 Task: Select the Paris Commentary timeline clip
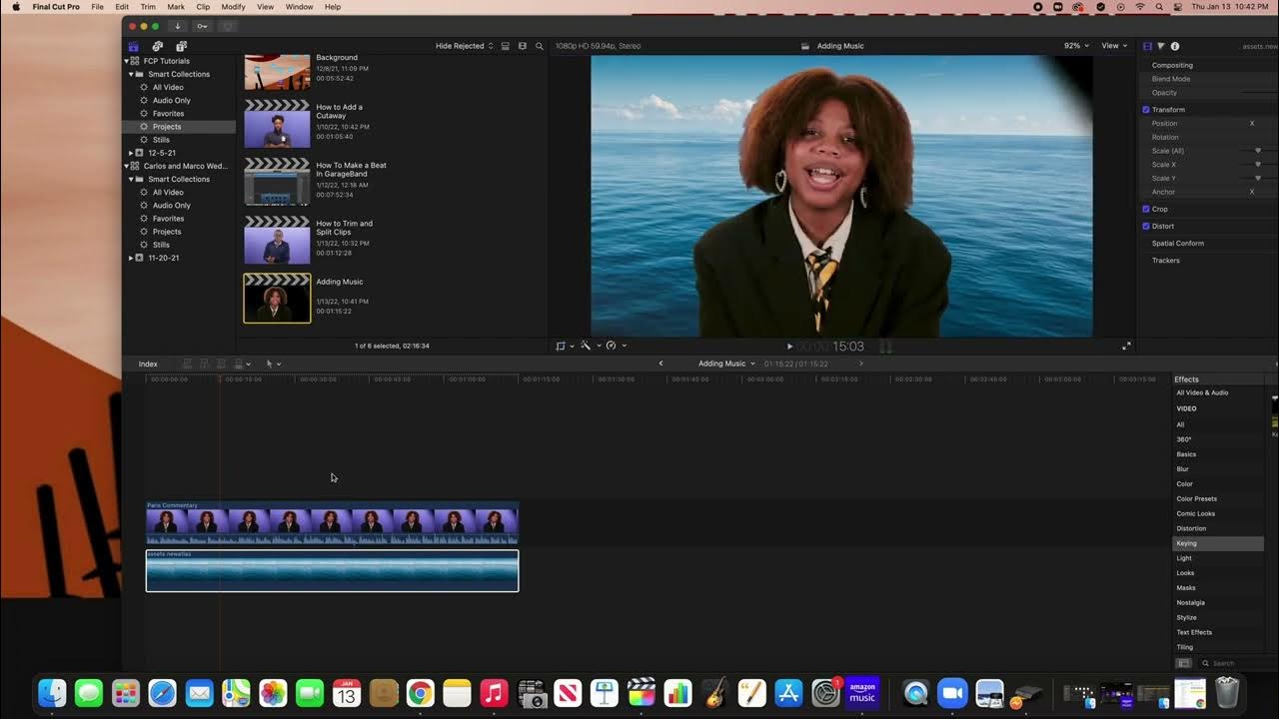(x=332, y=523)
